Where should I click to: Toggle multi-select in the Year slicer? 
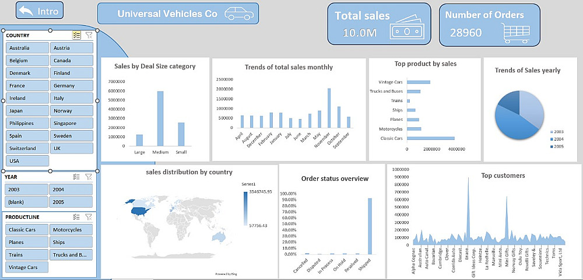point(76,177)
